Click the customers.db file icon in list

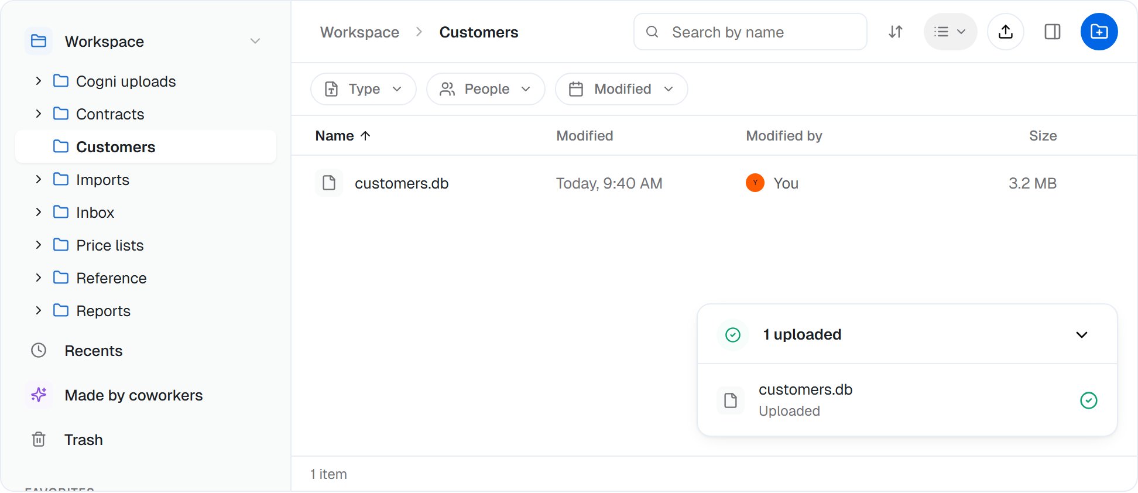(x=329, y=183)
